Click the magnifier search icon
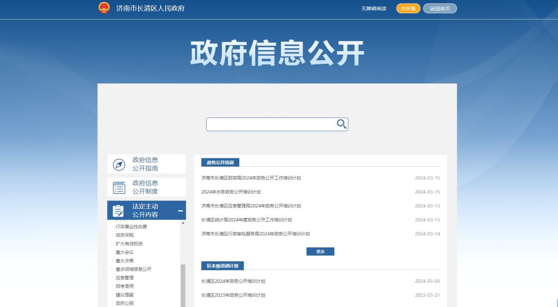 pyautogui.click(x=341, y=124)
